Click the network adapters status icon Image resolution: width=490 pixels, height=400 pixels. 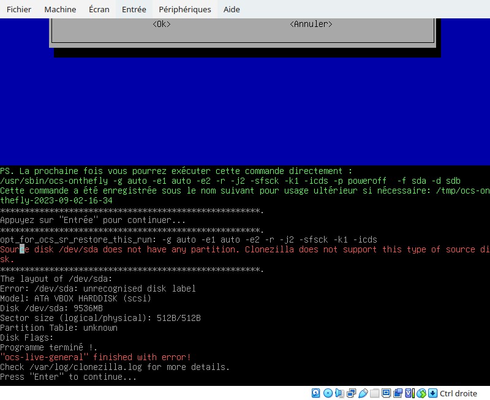(x=351, y=393)
